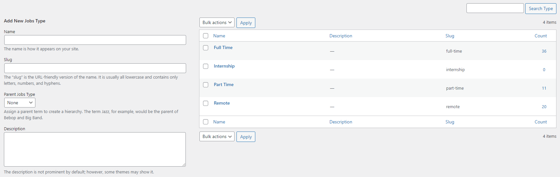Click inside the Slug text field
This screenshot has width=560, height=177.
(x=95, y=68)
